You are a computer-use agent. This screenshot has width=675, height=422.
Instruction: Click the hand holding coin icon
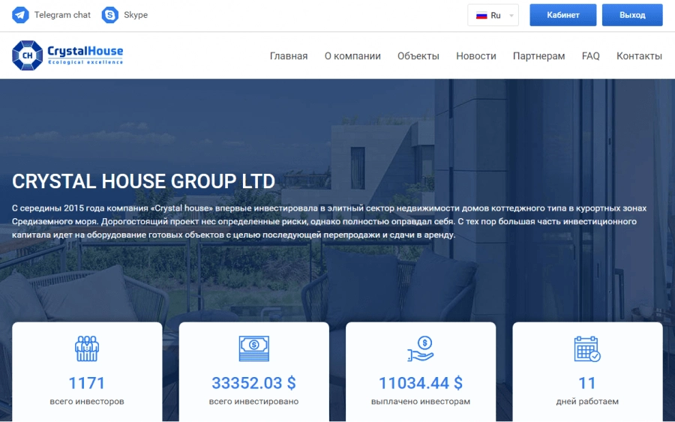click(421, 349)
